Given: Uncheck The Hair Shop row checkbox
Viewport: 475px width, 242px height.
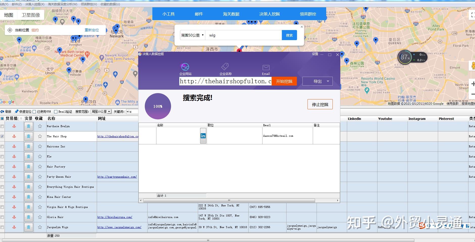Looking at the screenshot, I should [x=2, y=136].
